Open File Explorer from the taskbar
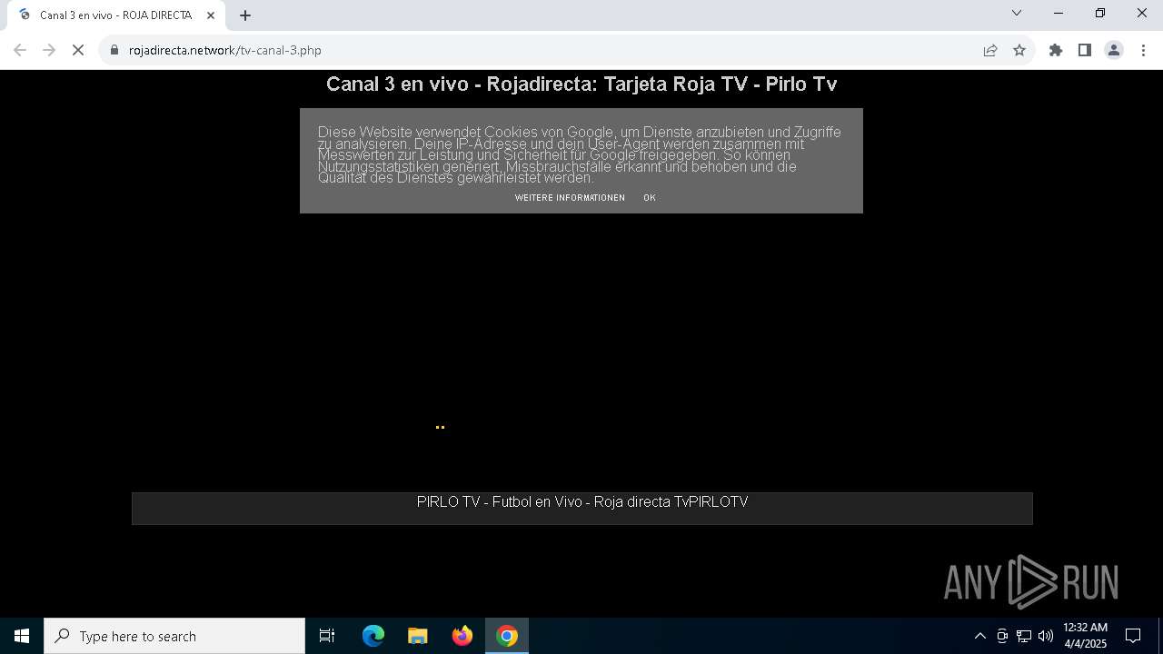The height and width of the screenshot is (654, 1163). click(417, 636)
